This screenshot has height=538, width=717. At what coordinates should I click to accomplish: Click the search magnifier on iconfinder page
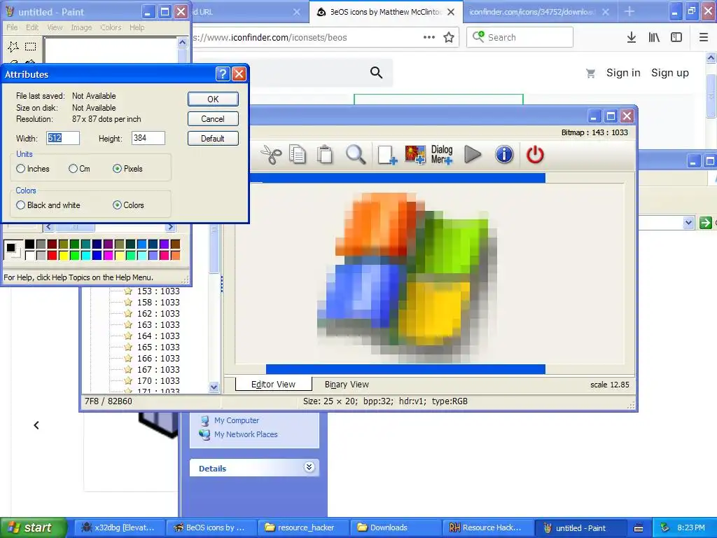click(x=376, y=72)
